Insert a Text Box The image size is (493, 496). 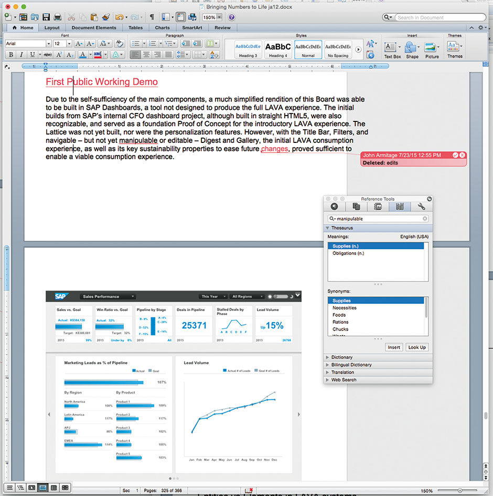[392, 50]
